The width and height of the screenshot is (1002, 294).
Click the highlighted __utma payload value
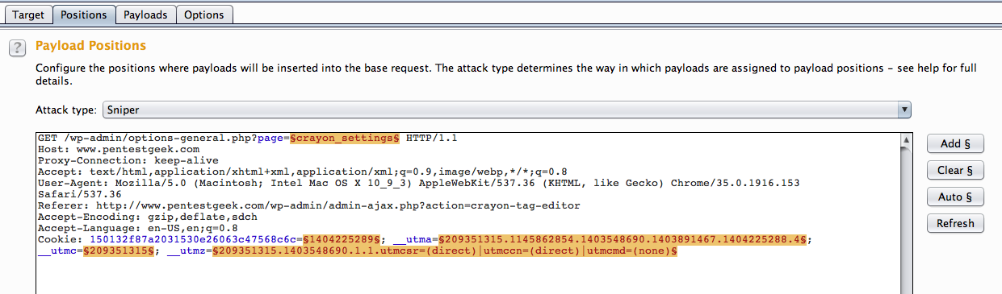tap(623, 239)
